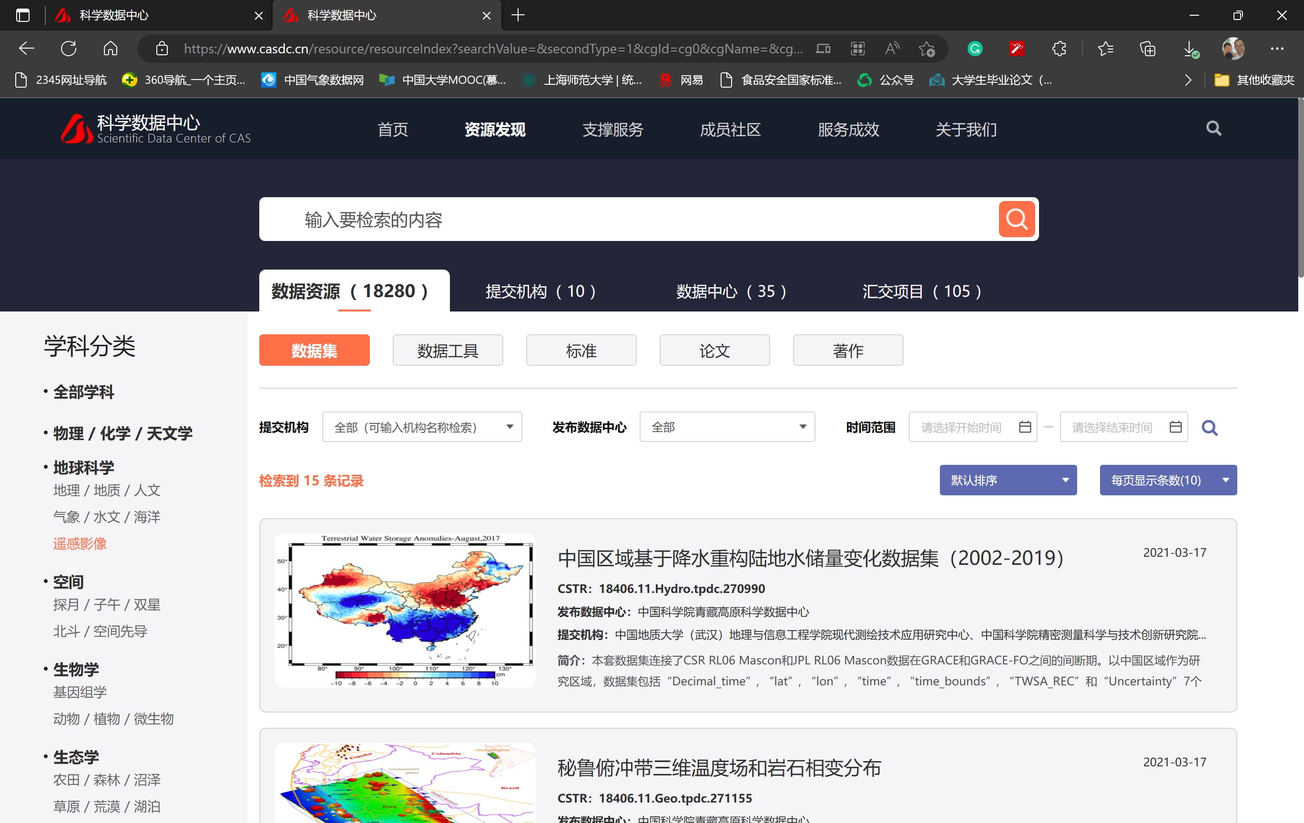Open the start time calendar picker
Viewport: 1304px width, 823px height.
pyautogui.click(x=1024, y=427)
